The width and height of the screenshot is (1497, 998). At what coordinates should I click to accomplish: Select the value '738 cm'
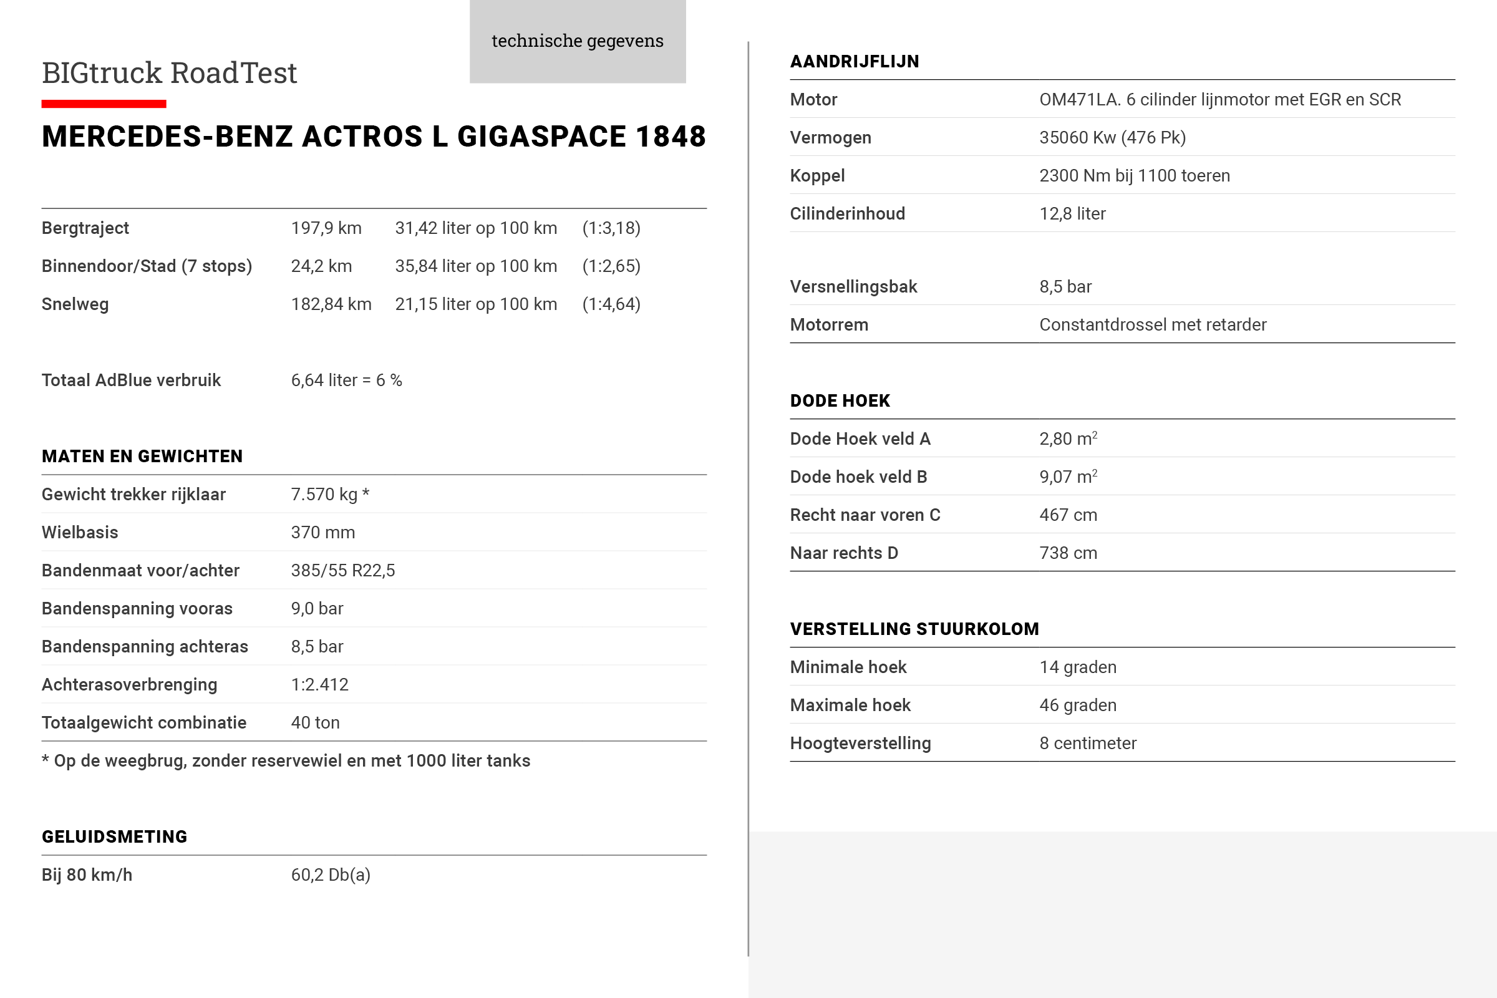pyautogui.click(x=1068, y=553)
